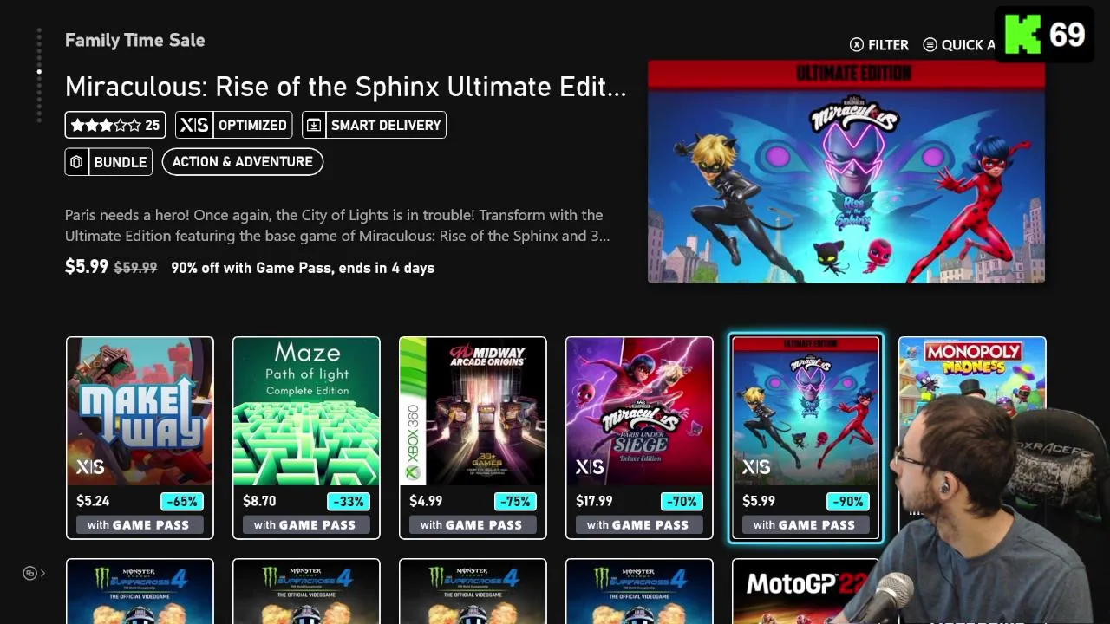Click the Miraculous Ultimate Edition hero image
The image size is (1110, 624).
pyautogui.click(x=846, y=172)
